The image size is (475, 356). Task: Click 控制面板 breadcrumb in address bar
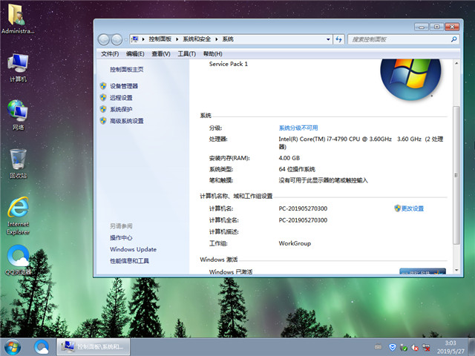(160, 39)
